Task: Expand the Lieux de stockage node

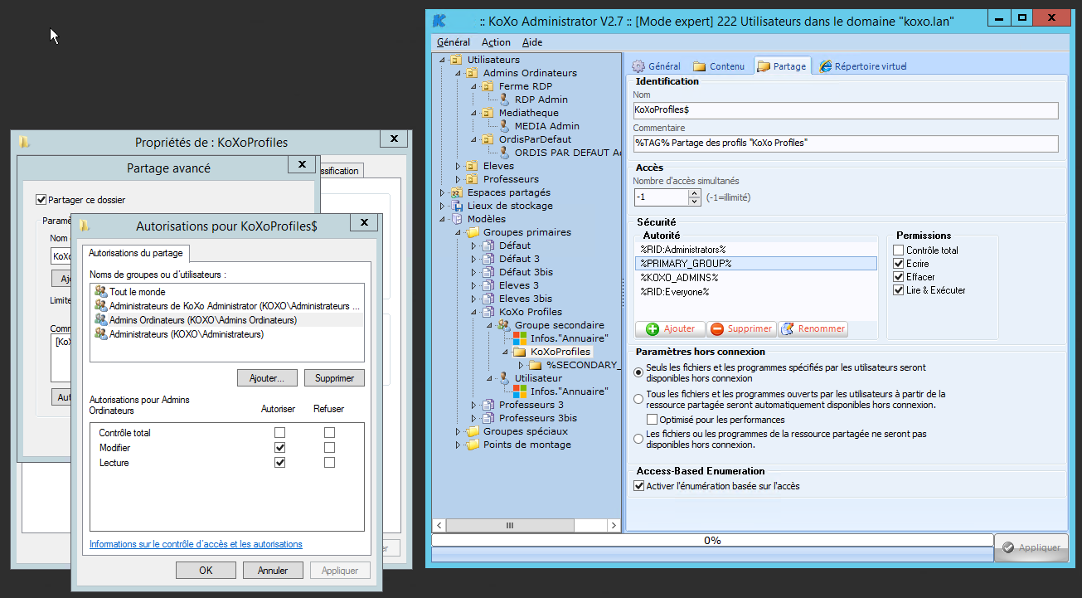Action: pos(443,206)
